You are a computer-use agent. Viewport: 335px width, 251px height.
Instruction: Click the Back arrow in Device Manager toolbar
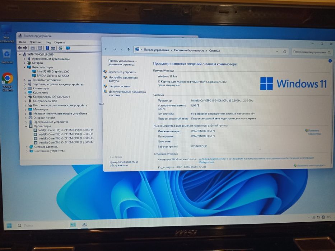(x=20, y=48)
